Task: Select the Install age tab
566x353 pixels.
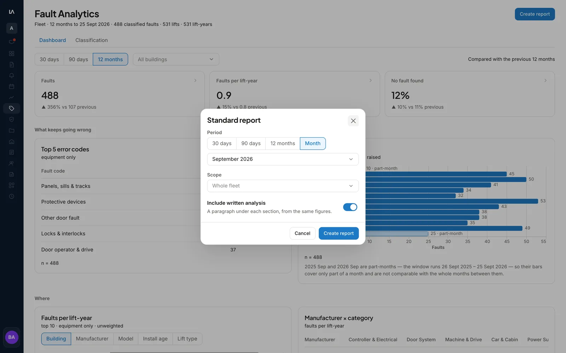Action: (x=155, y=339)
